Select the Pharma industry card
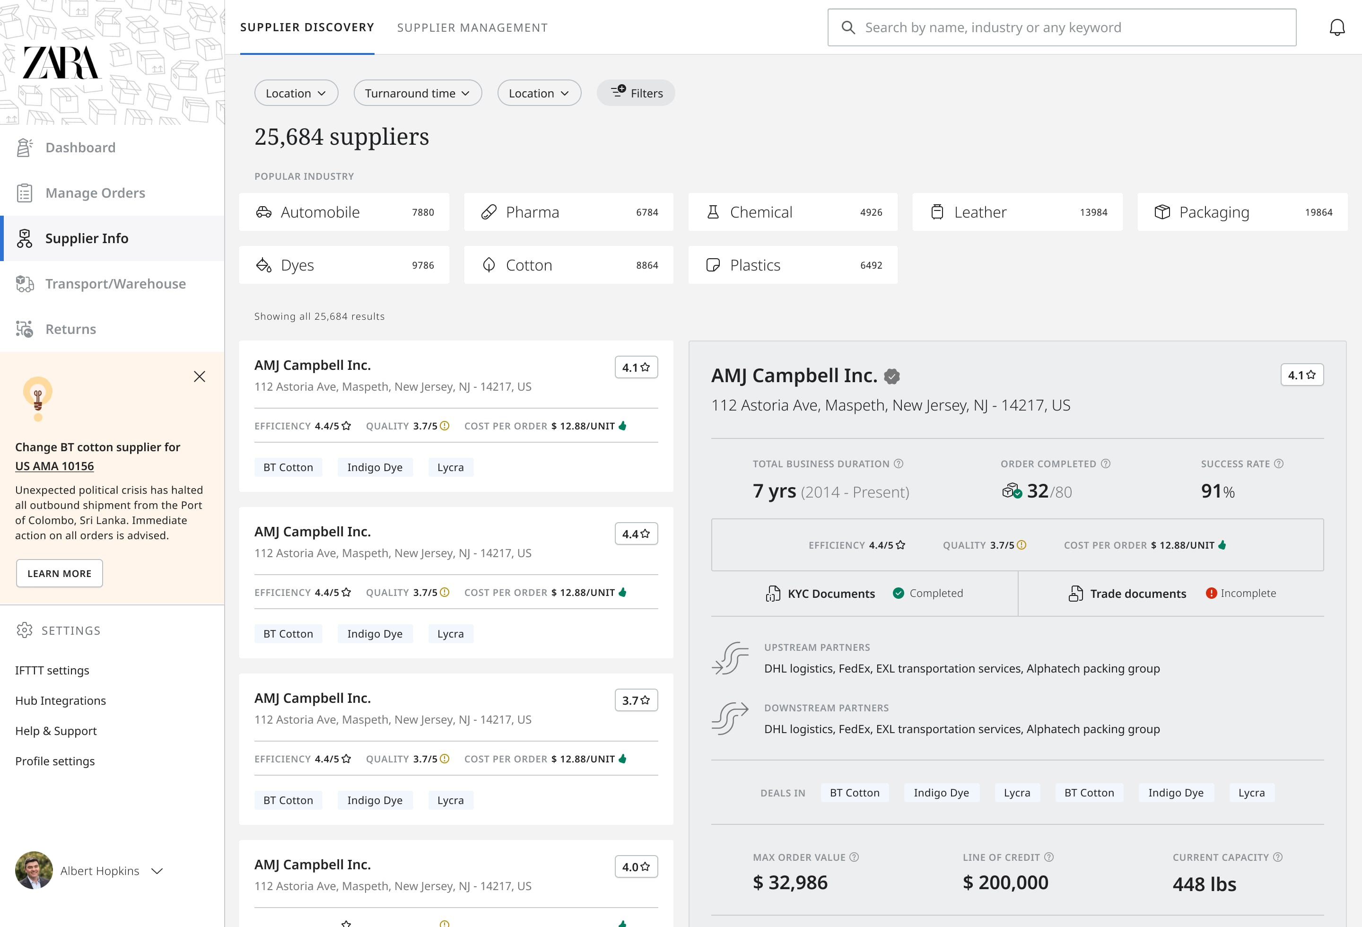Viewport: 1362px width, 927px height. (x=568, y=212)
